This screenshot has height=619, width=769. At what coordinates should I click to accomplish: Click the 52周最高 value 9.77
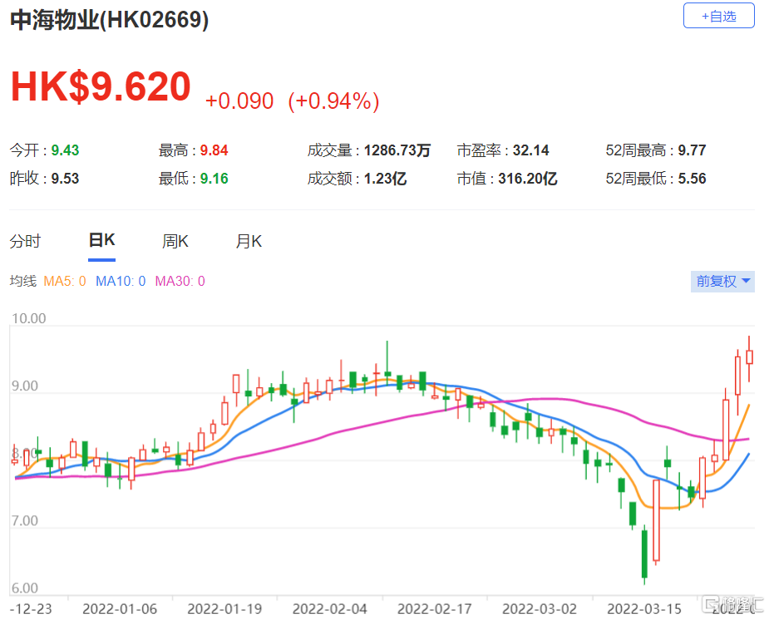(x=692, y=150)
